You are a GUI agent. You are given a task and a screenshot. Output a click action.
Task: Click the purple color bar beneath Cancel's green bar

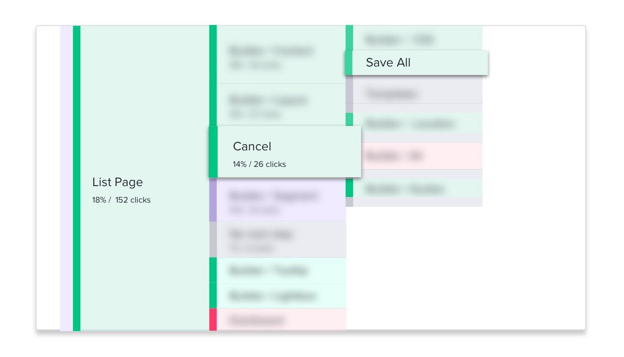pyautogui.click(x=213, y=199)
